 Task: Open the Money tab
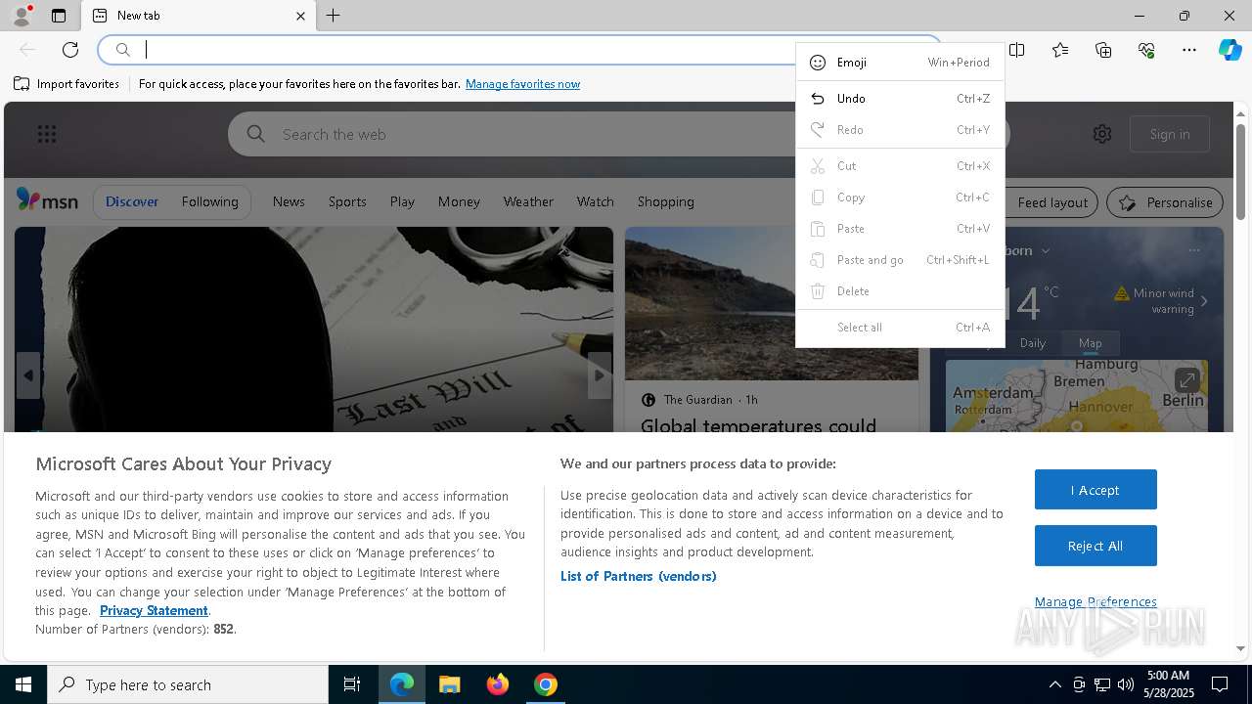tap(459, 201)
